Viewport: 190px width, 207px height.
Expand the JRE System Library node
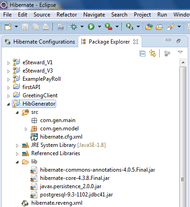point(17,145)
